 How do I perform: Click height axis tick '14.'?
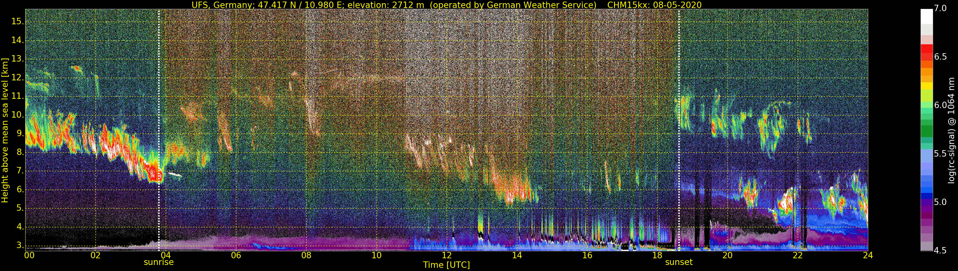point(18,40)
